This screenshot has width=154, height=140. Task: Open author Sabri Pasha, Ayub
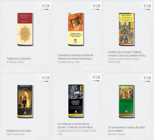(15, 134)
